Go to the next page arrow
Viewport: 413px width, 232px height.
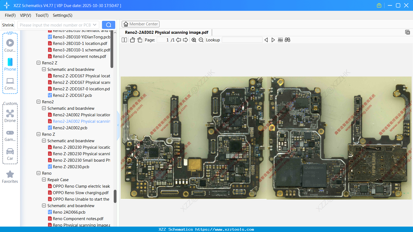tap(185, 40)
